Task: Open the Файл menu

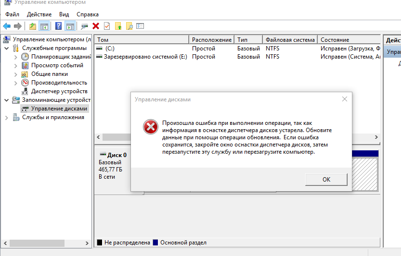Action: pyautogui.click(x=13, y=14)
